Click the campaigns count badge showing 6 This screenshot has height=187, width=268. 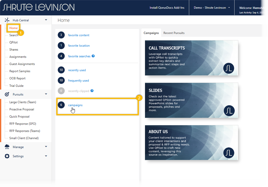tap(61, 105)
